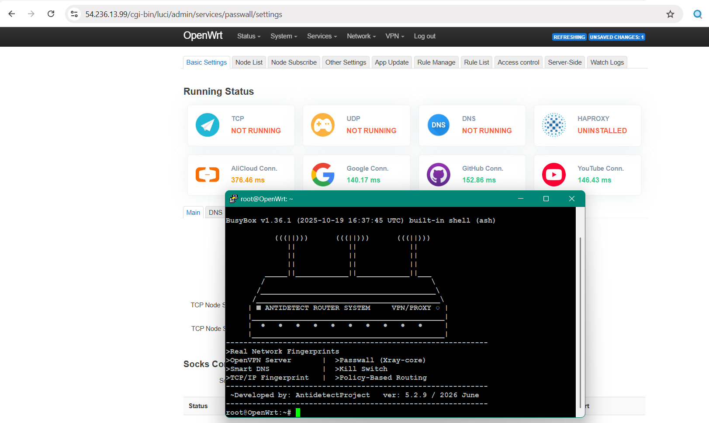
Task: Minimize the root@OpenWrt terminal window
Action: click(x=521, y=199)
